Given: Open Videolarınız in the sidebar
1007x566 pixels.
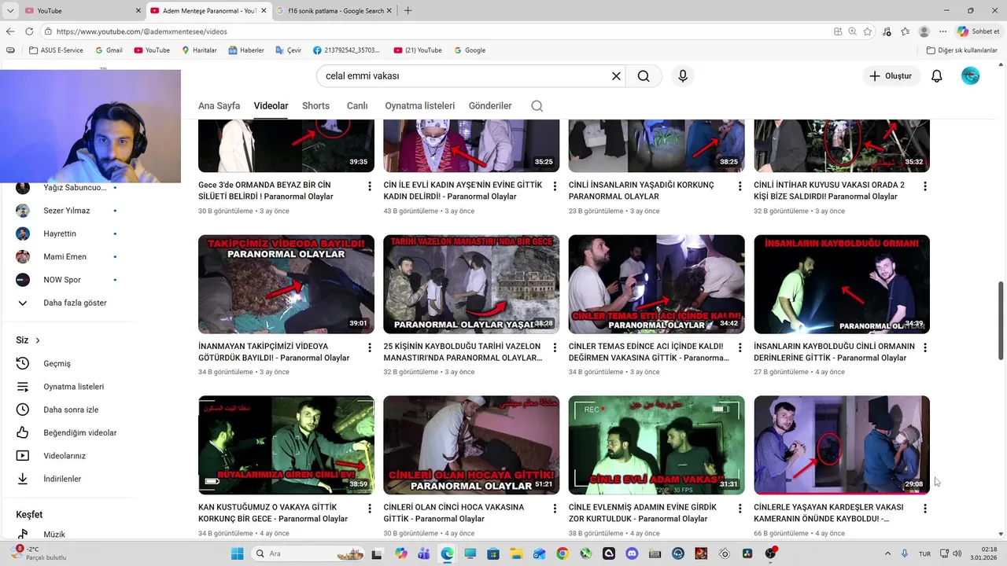Looking at the screenshot, I should (x=65, y=456).
